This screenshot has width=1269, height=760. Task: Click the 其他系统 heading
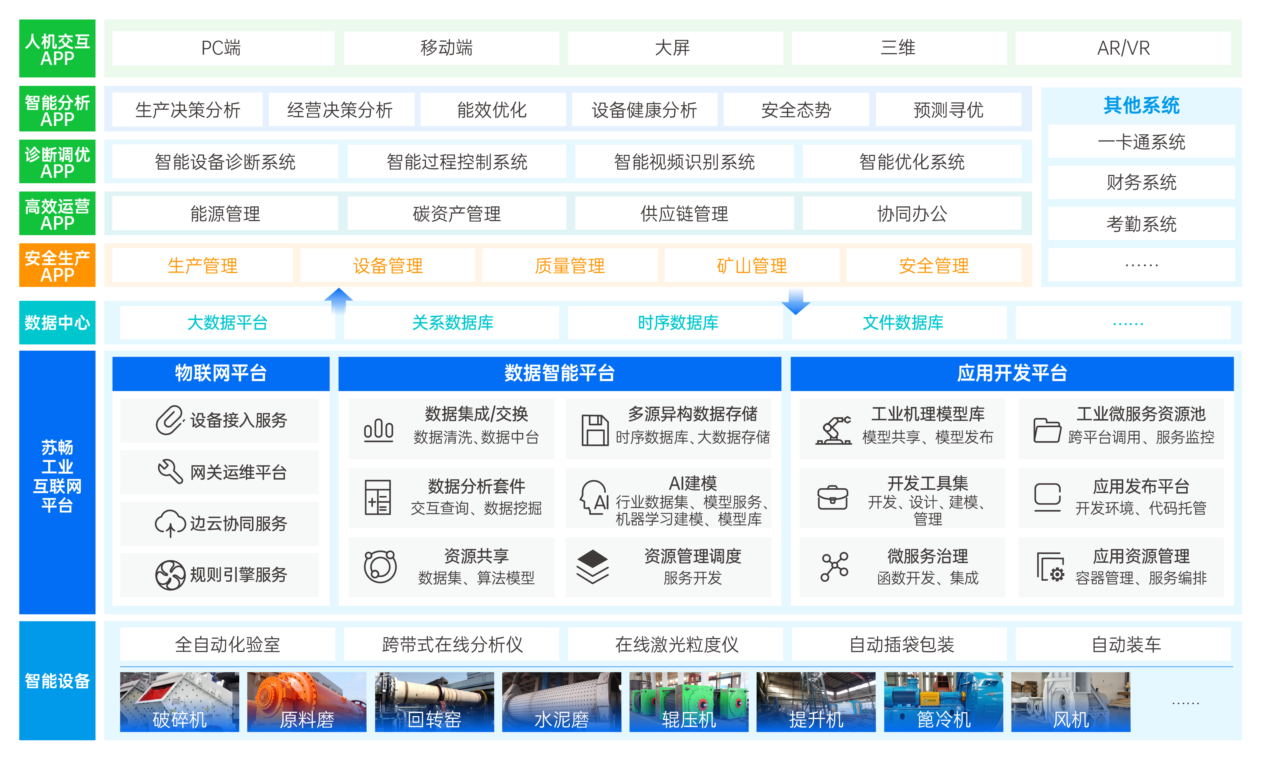pyautogui.click(x=1142, y=106)
